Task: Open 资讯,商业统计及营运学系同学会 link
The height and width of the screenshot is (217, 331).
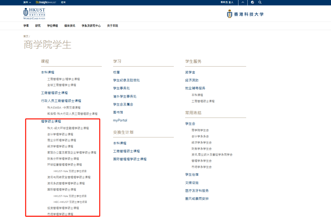Action: coord(212,155)
